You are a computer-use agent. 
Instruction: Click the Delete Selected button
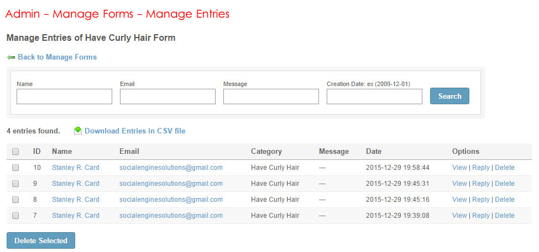pos(41,240)
